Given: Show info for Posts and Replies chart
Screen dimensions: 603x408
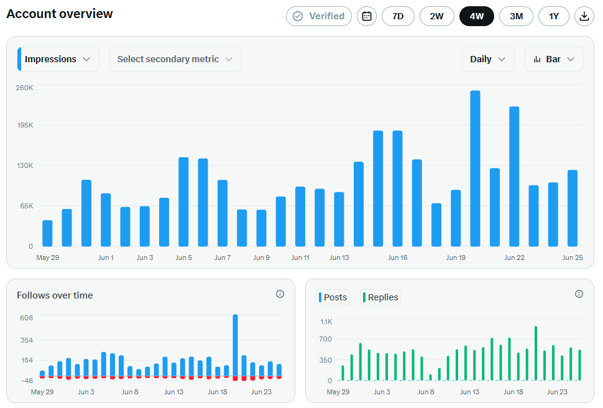Looking at the screenshot, I should (579, 294).
